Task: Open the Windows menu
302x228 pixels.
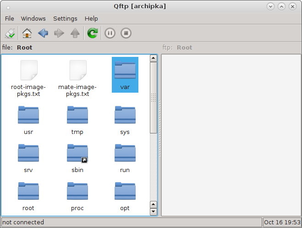Action: tap(33, 18)
